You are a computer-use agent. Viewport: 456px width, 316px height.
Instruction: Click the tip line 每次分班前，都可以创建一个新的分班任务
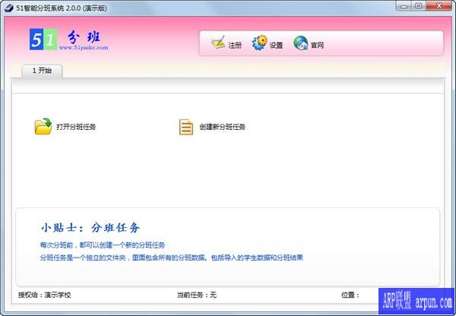103,245
